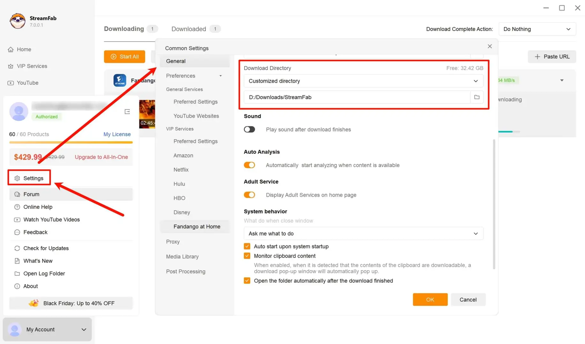
Task: Open VIP Services in the sidebar
Action: [x=27, y=66]
